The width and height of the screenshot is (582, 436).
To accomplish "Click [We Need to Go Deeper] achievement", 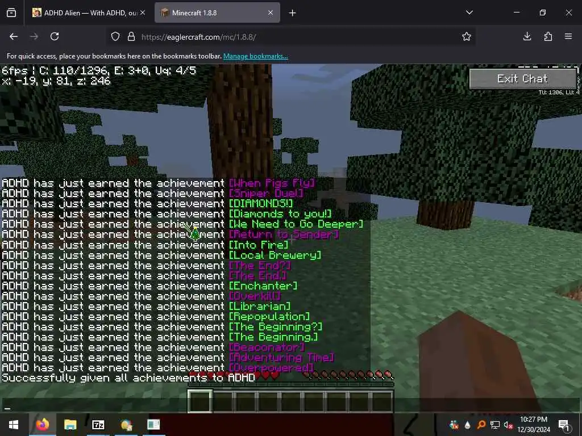I will [296, 224].
